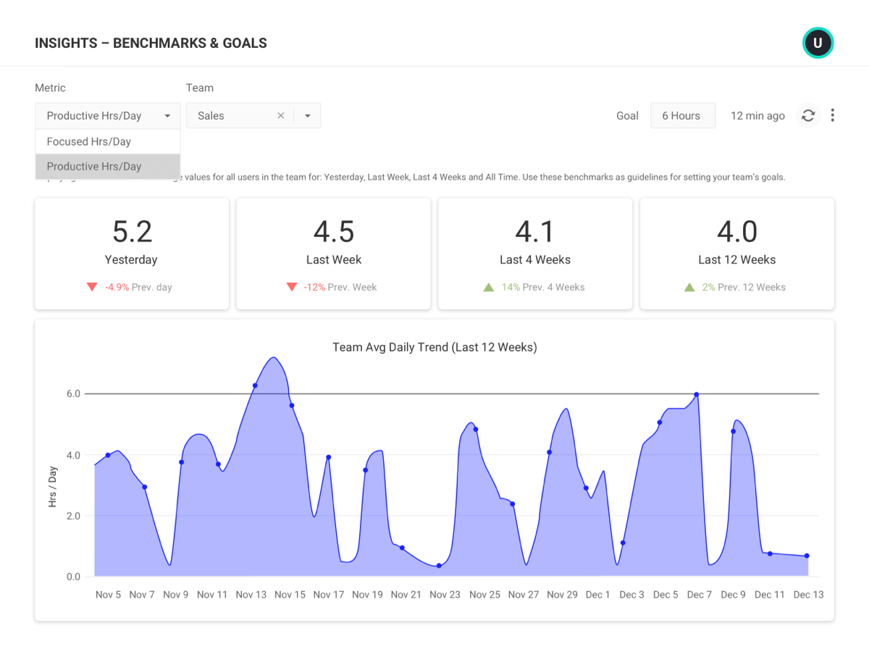Refresh the benchmarks data
Screen dimensions: 869x655
(x=807, y=115)
